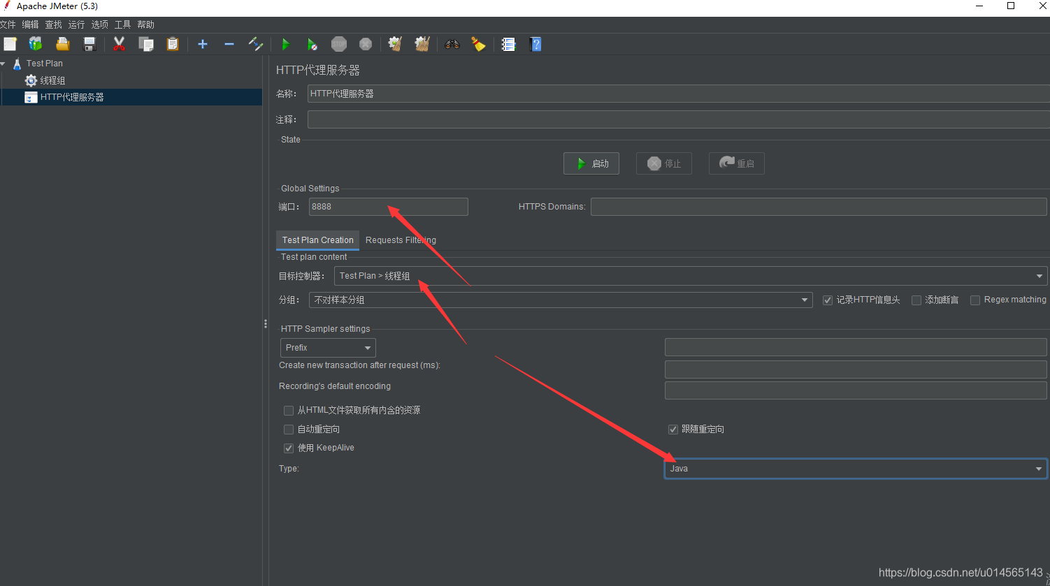This screenshot has width=1050, height=586.
Task: Enable 添加断言 checkbox
Action: [x=916, y=300]
